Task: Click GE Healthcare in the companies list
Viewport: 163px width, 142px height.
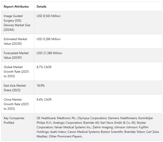Action: 46,118
